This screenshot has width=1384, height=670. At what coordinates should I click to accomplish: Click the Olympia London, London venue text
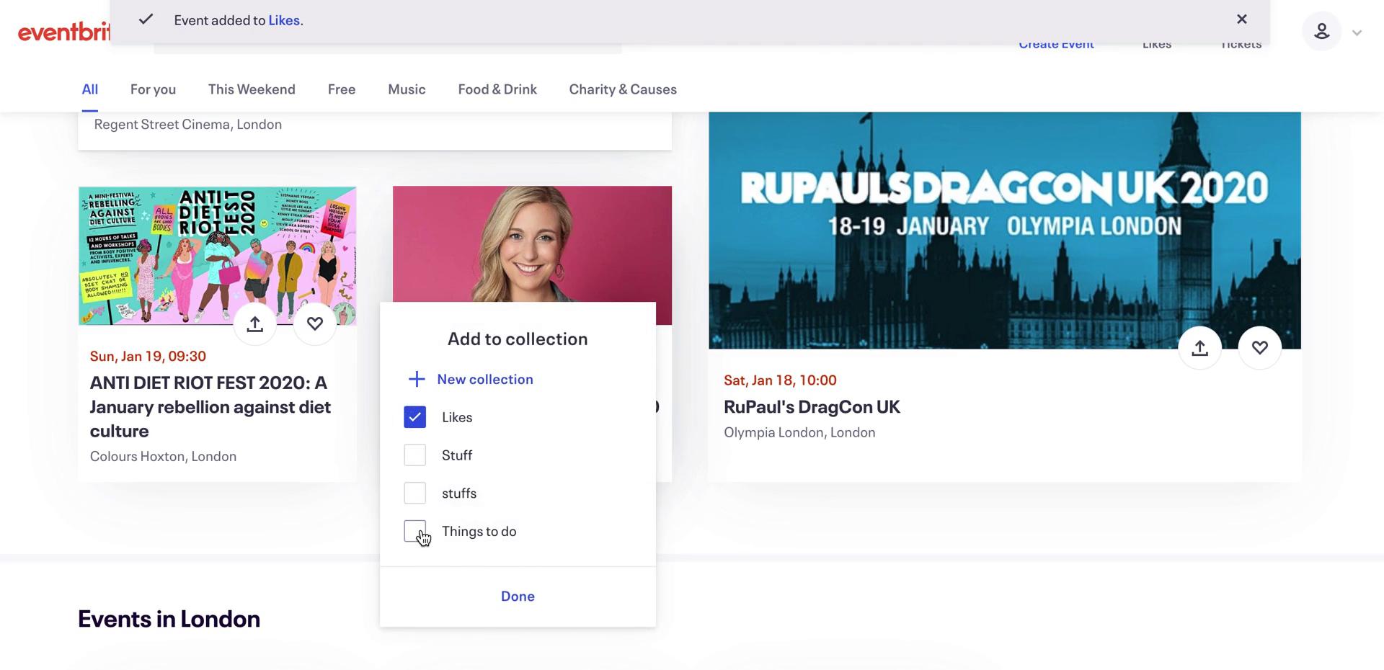799,432
